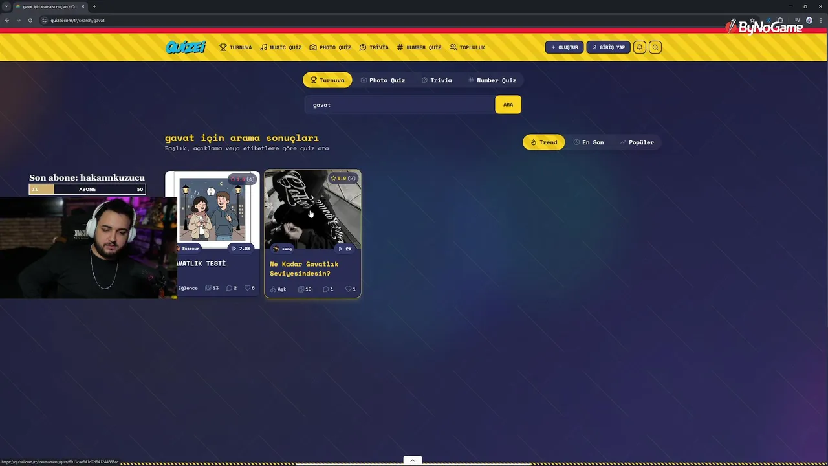Open Turnuva in the top navigation
Image resolution: width=828 pixels, height=466 pixels.
click(x=235, y=47)
